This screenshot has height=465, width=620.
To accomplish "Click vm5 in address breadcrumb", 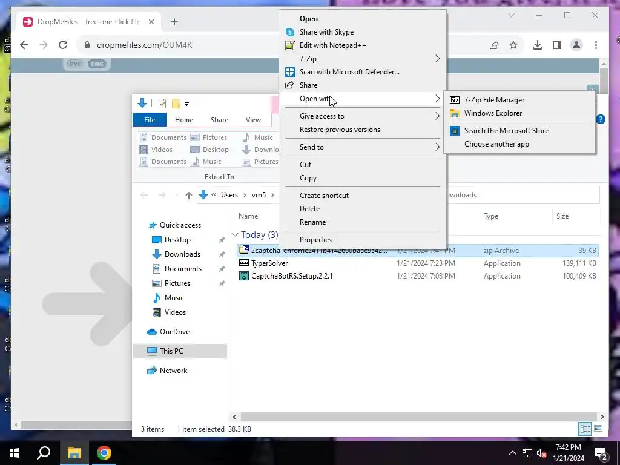I will pos(259,196).
